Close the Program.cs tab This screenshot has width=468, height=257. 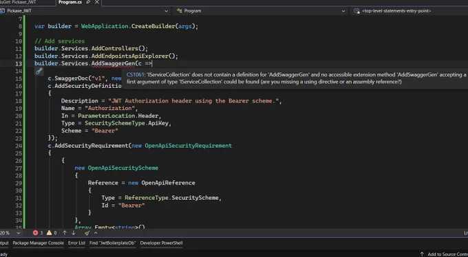[x=97, y=2]
